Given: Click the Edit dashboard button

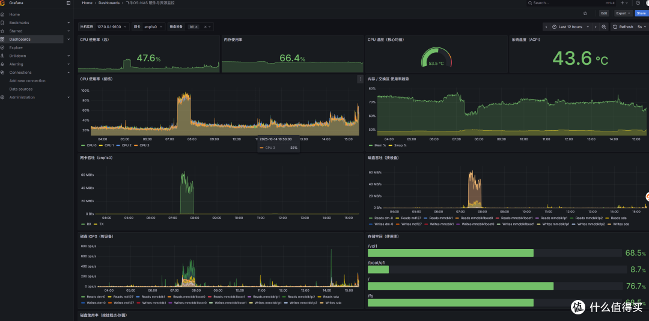Looking at the screenshot, I should click(605, 13).
